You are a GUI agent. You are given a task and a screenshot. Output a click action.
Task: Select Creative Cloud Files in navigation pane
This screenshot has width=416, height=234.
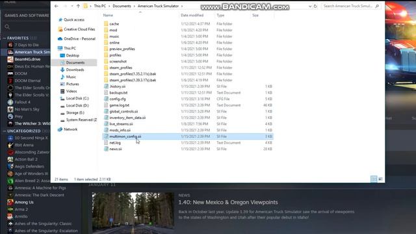pos(79,29)
